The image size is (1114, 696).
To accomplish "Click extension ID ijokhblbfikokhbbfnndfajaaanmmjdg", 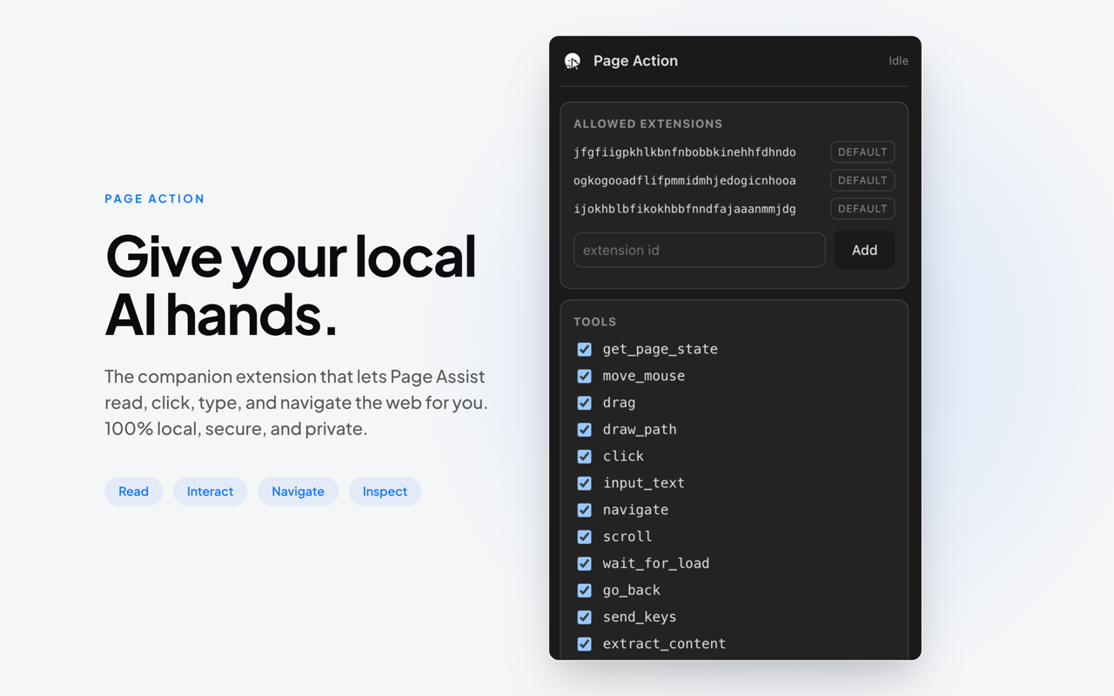I will pyautogui.click(x=685, y=209).
